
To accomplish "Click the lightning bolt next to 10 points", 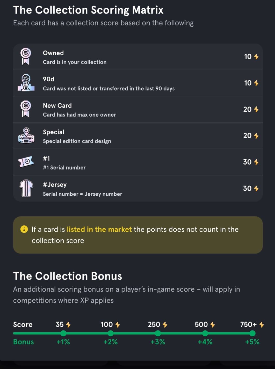I will [x=256, y=56].
